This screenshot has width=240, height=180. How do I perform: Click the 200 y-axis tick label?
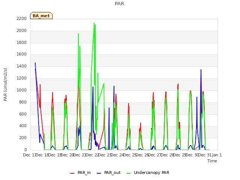pyautogui.click(x=23, y=138)
